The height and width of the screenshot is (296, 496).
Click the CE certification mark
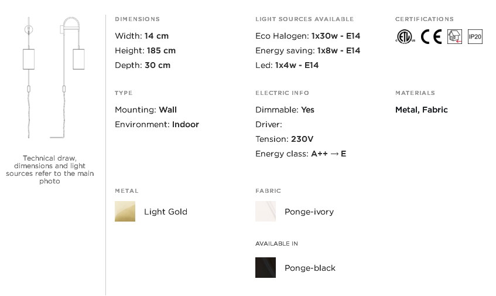click(x=431, y=36)
